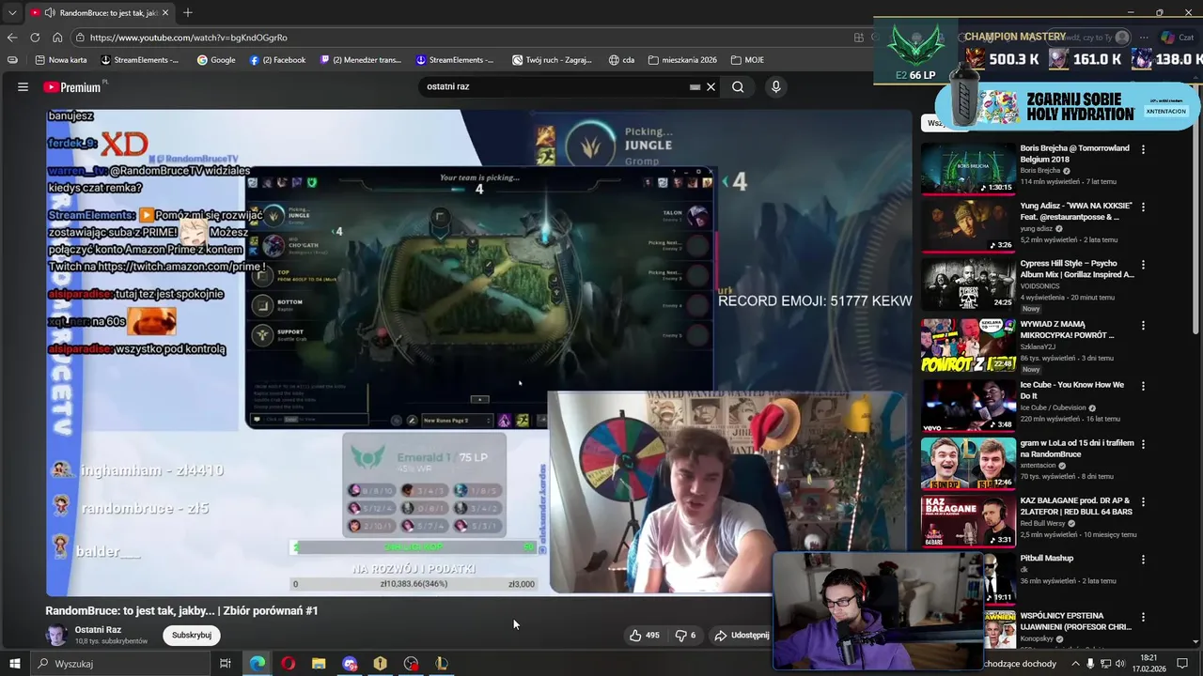
Task: Share the video via Udostępnij button
Action: tap(742, 636)
